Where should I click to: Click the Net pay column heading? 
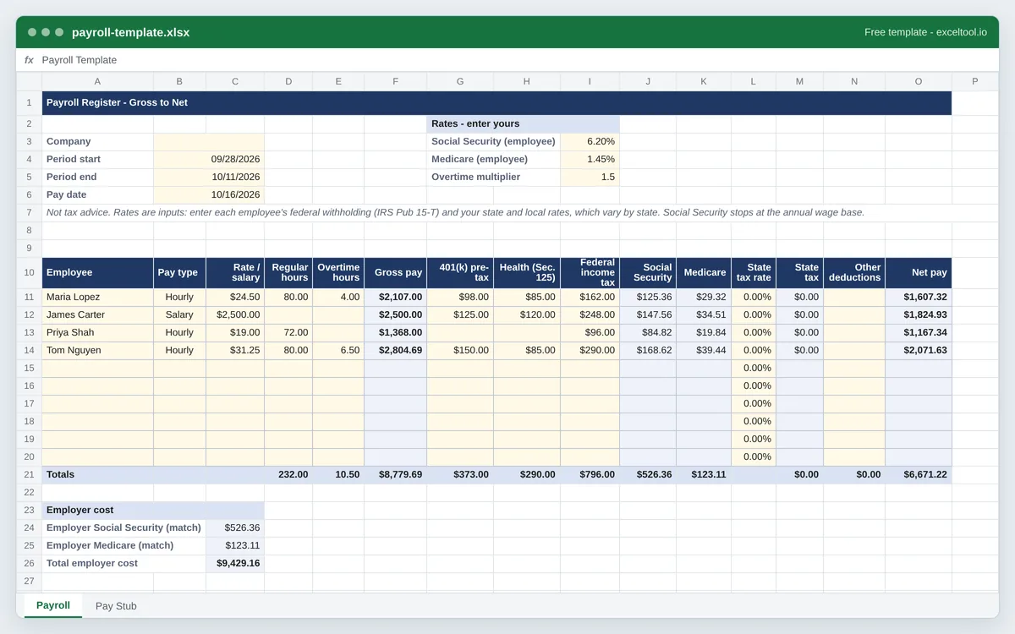point(919,272)
